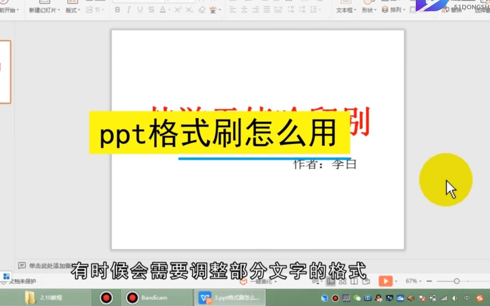Click the speaker icon left of 中 indicator
490x306 pixels.
click(454, 298)
